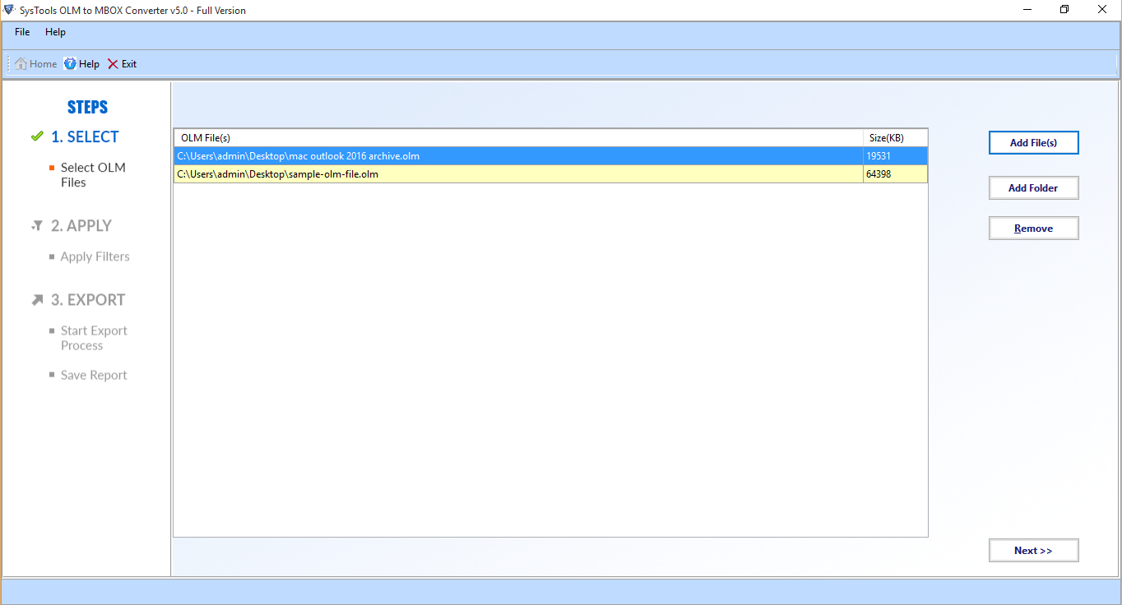Go to Apply Filters step
Image resolution: width=1122 pixels, height=605 pixels.
pos(95,257)
